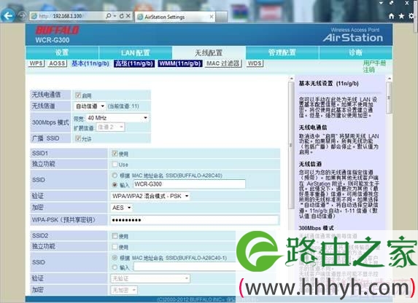Open the WDS page
Screen dimensions: 418x303
(255, 63)
